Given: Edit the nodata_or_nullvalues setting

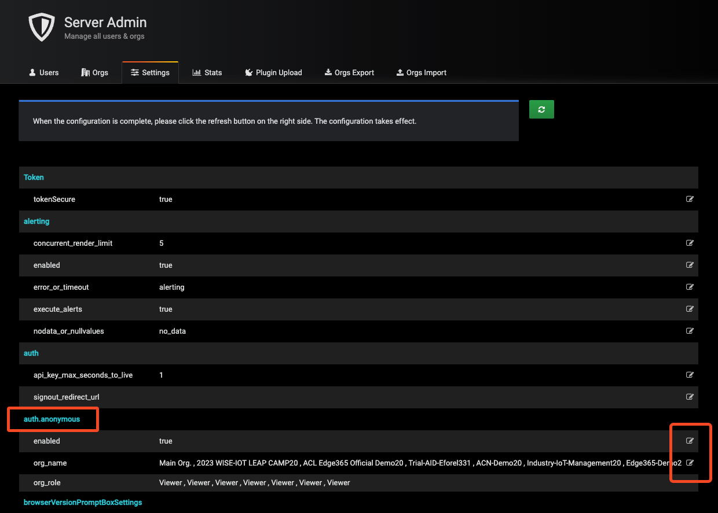Looking at the screenshot, I should pyautogui.click(x=690, y=331).
